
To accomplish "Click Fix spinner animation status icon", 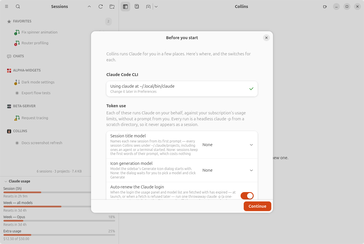I will point(17,32).
